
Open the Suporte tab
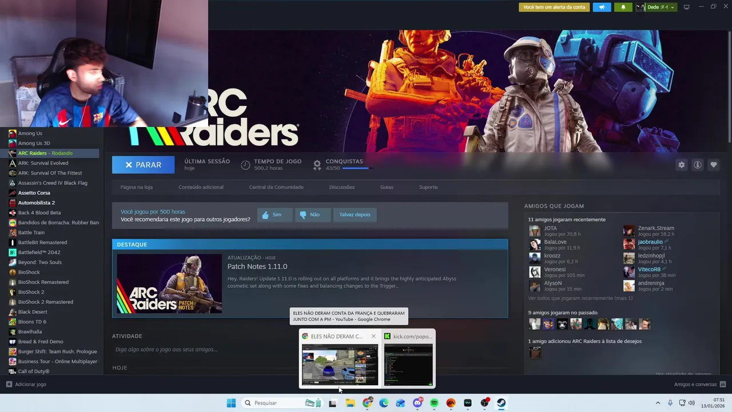click(428, 187)
